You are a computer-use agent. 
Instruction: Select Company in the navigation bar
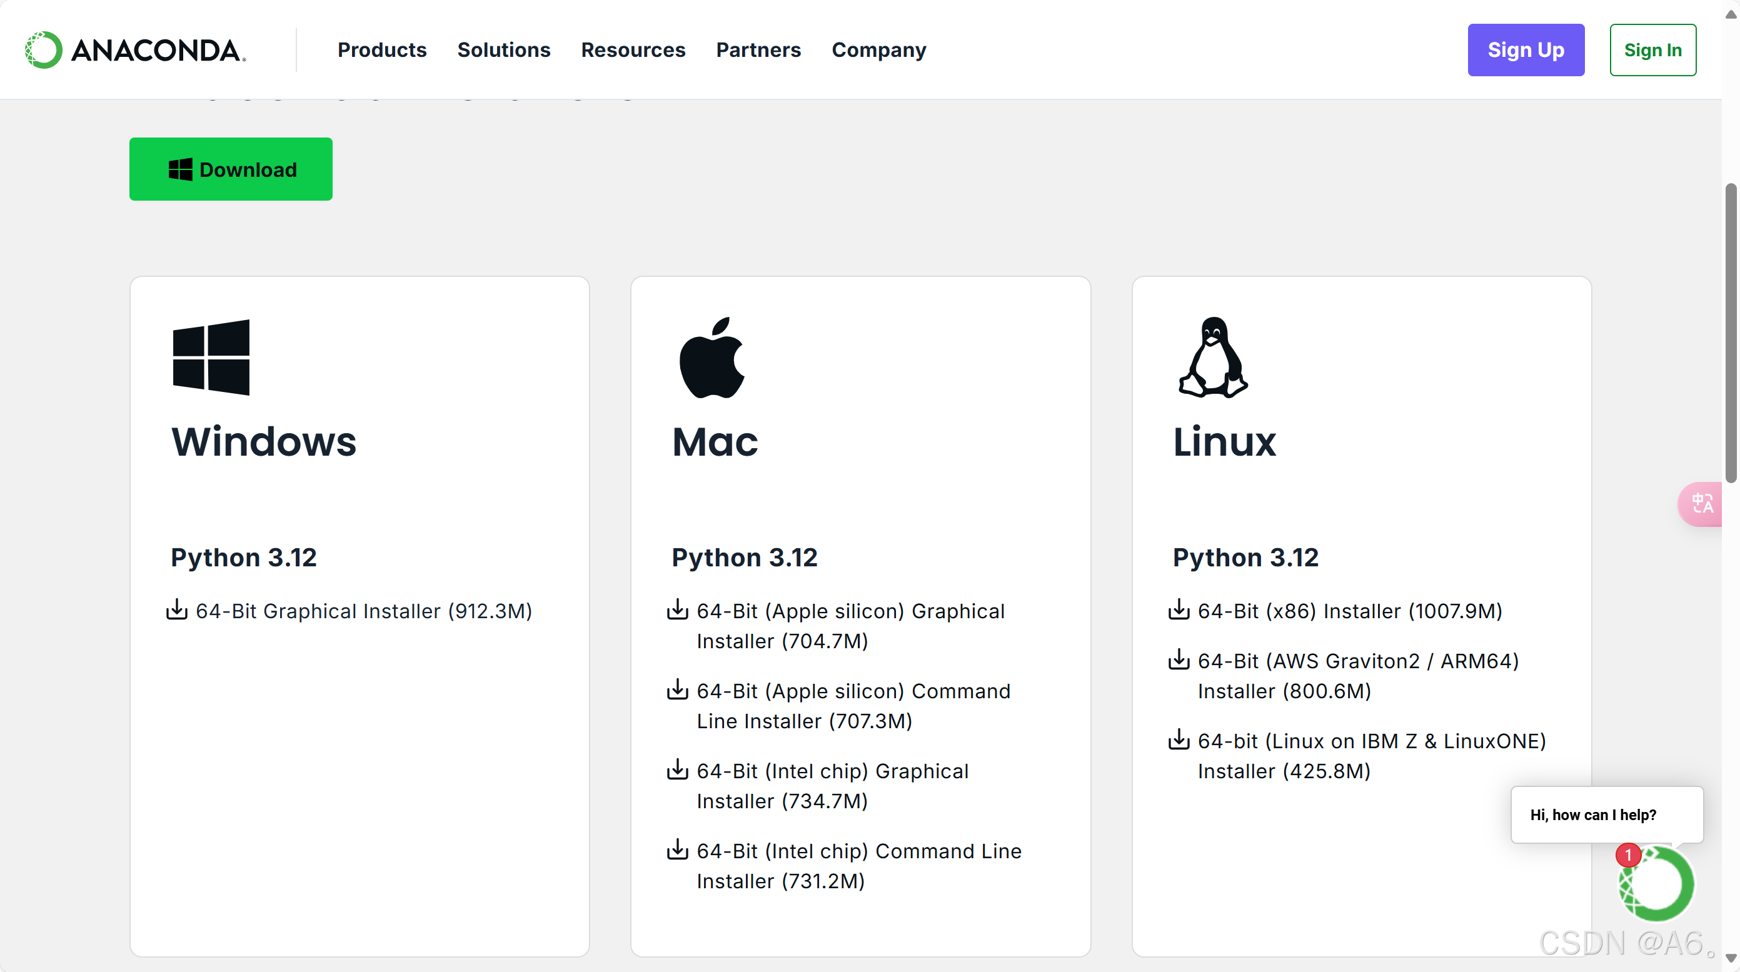(879, 49)
